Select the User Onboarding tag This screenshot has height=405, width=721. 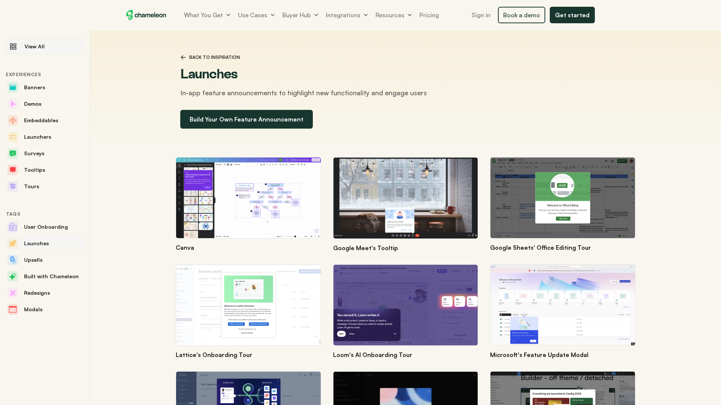pos(46,227)
